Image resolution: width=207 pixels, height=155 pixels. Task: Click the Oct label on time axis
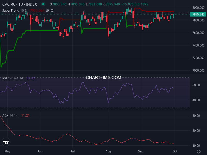[x=175, y=151]
